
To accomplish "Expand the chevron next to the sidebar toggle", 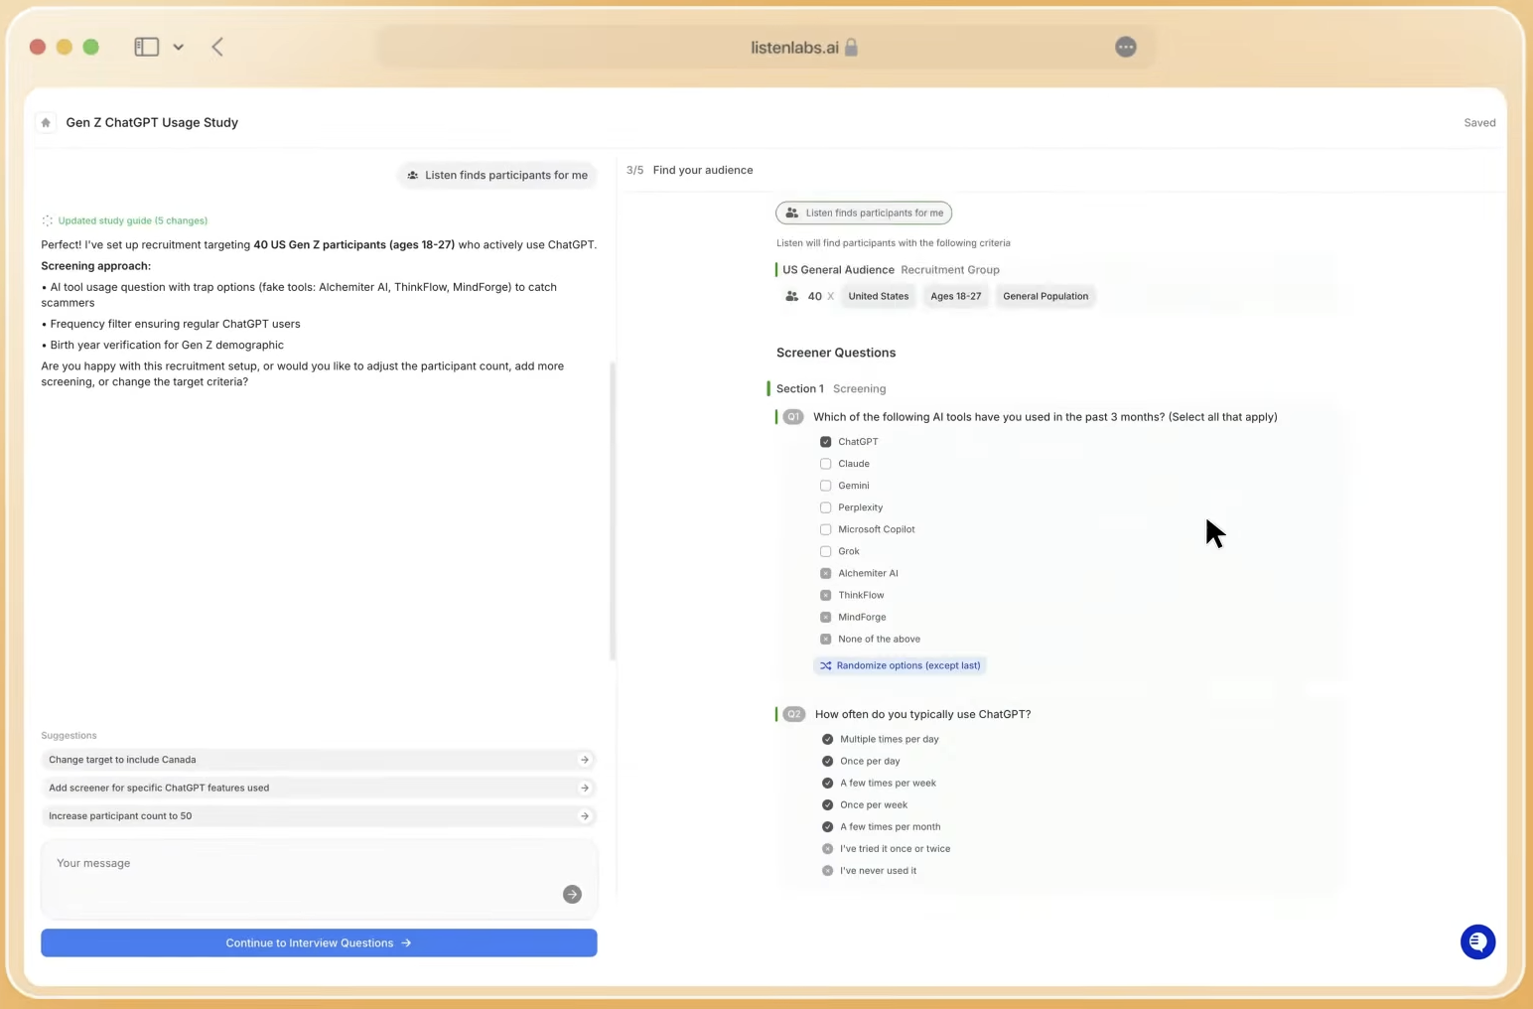I will tap(179, 46).
